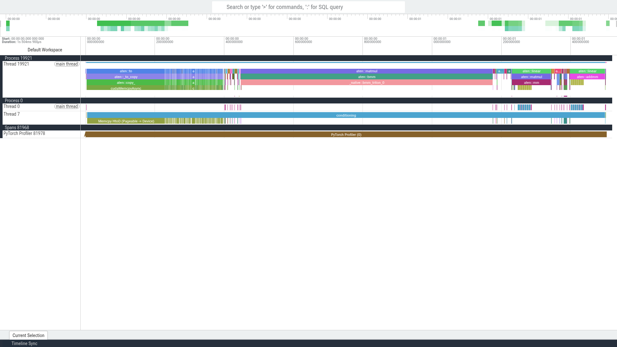Select the aten::addmm slice
The image size is (617, 347).
587,77
